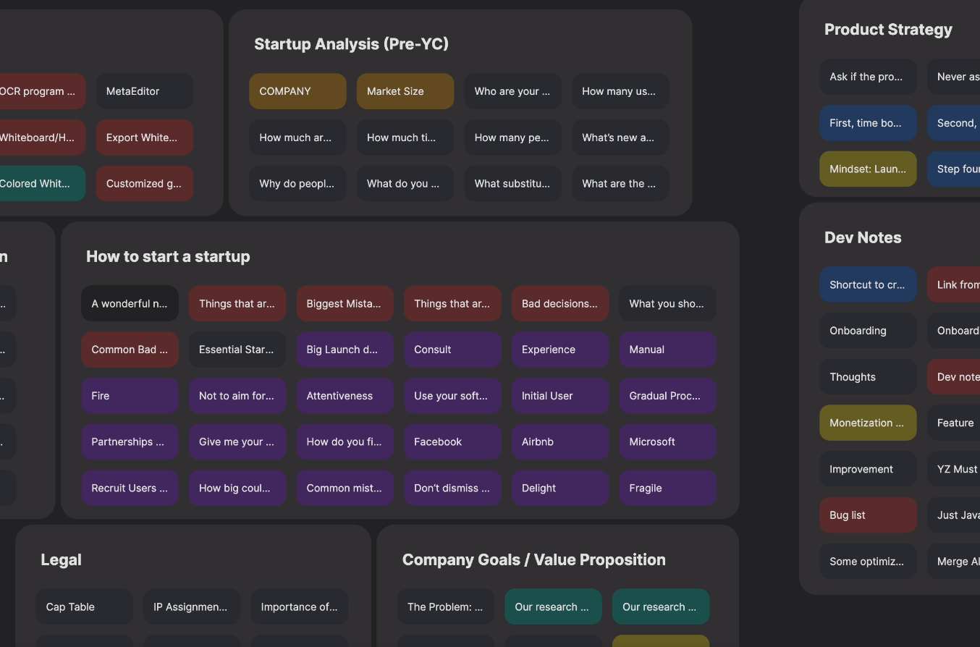This screenshot has width=980, height=647.
Task: Select the Thoughts card
Action: point(868,377)
